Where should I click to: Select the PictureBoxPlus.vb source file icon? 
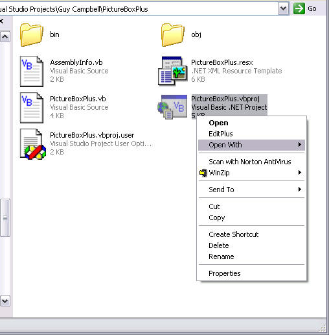(32, 108)
